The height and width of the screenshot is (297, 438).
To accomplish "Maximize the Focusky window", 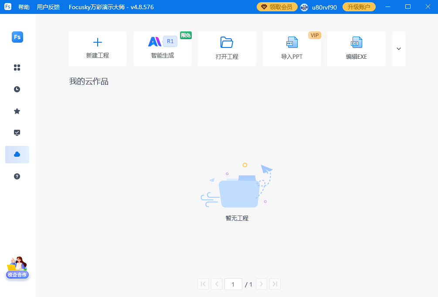I will click(408, 7).
